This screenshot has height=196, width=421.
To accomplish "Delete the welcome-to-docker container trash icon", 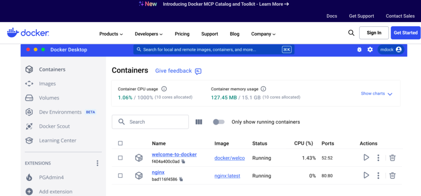I will (x=392, y=158).
